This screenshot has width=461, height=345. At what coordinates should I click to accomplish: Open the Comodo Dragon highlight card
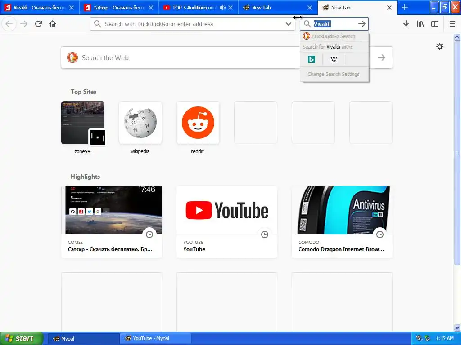342,222
